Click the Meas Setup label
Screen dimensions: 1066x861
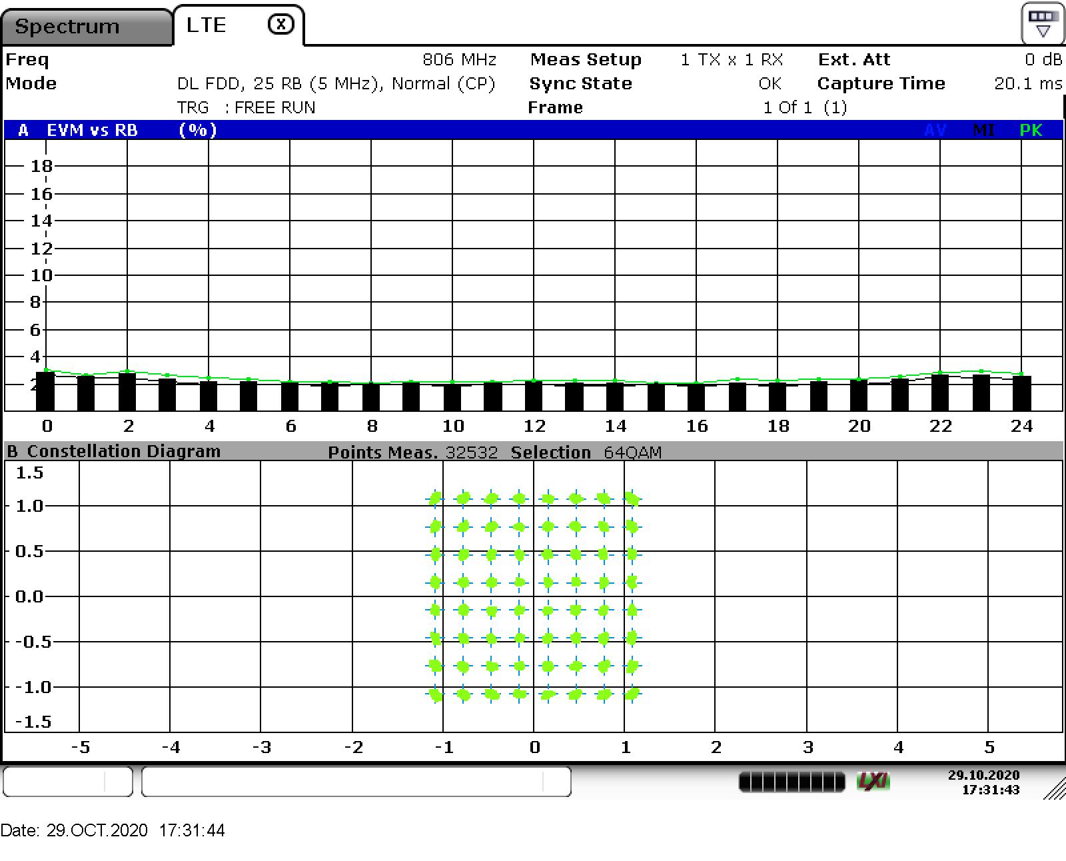tap(586, 59)
